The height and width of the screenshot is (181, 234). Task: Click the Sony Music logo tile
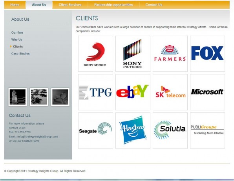click(x=95, y=54)
